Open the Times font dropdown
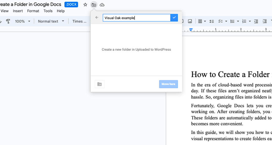 pos(79,21)
